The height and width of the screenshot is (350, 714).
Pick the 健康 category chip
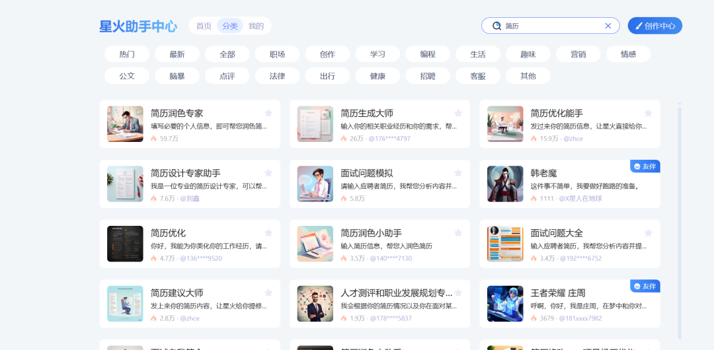coord(377,76)
